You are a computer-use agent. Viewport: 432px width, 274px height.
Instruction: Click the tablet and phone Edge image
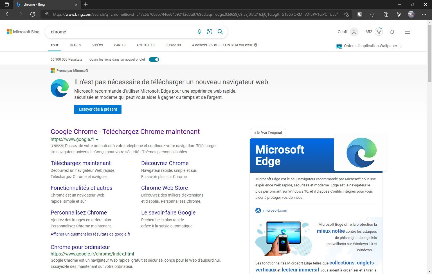click(x=283, y=238)
